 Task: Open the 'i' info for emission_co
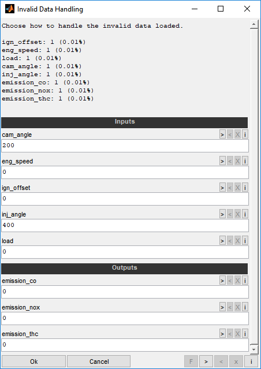coord(245,281)
